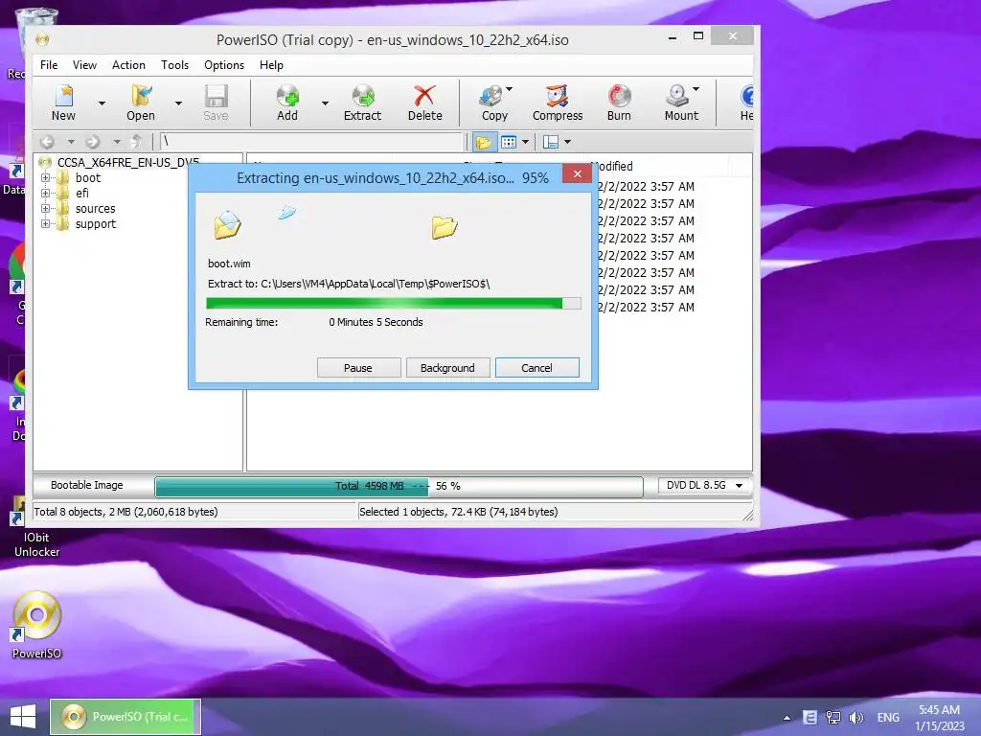
Task: Click the path address field
Action: (x=311, y=142)
